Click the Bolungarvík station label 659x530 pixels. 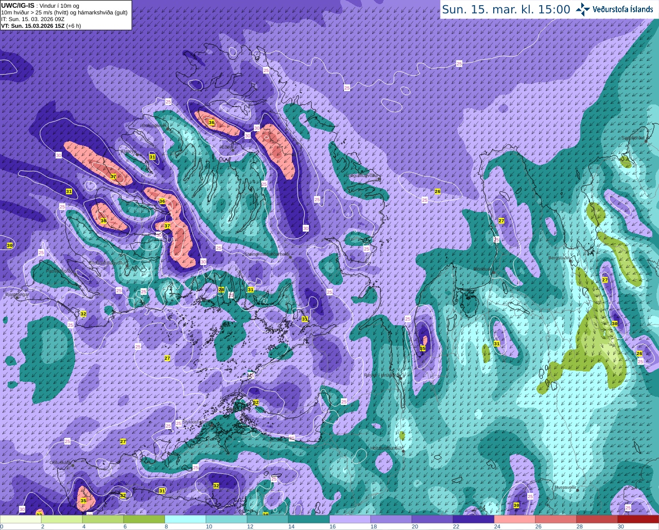pyautogui.click(x=154, y=125)
